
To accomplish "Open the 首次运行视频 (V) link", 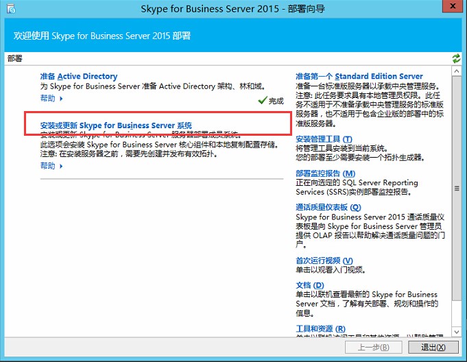I will 324,261.
